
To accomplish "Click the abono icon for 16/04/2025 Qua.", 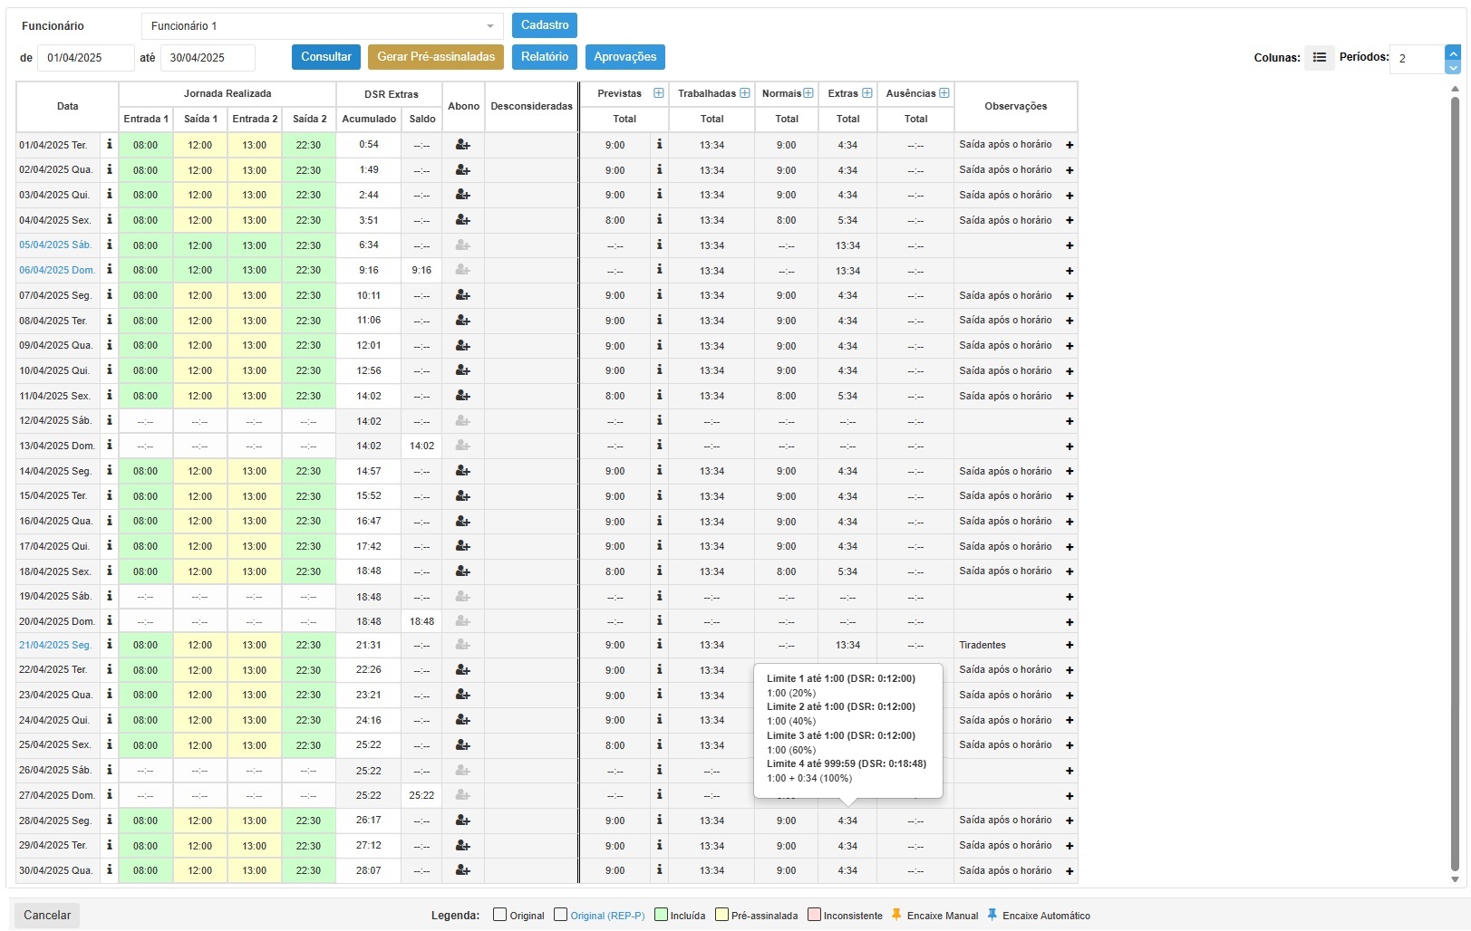I will [x=462, y=521].
